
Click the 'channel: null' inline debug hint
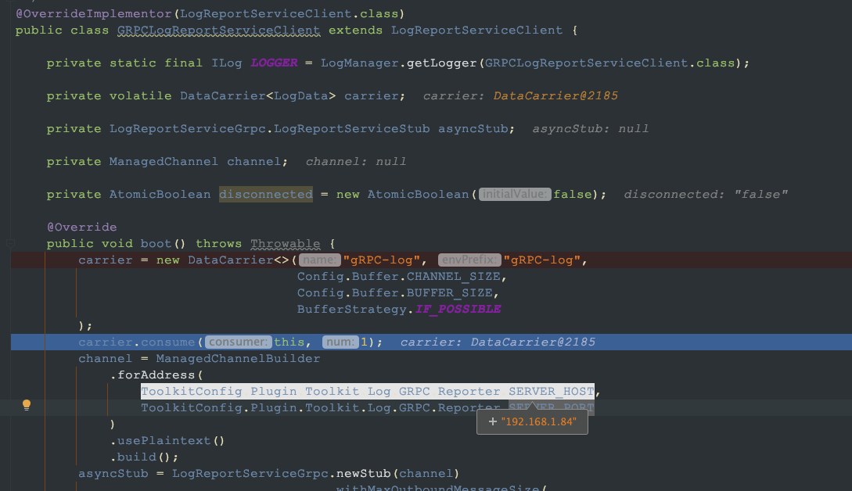pos(356,161)
